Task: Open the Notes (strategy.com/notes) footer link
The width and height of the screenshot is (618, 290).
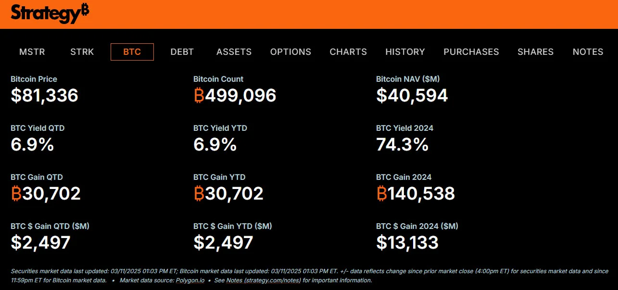Action: point(264,280)
